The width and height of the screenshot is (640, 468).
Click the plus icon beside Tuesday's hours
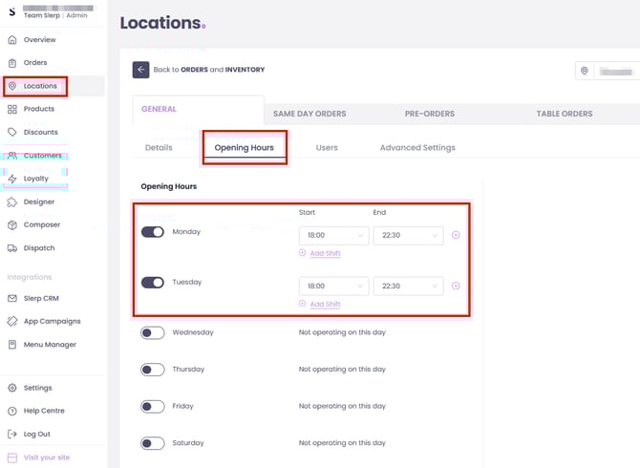pyautogui.click(x=456, y=286)
